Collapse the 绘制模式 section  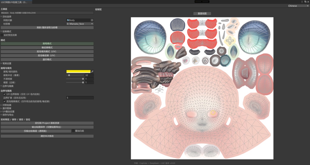pyautogui.click(x=1, y=31)
